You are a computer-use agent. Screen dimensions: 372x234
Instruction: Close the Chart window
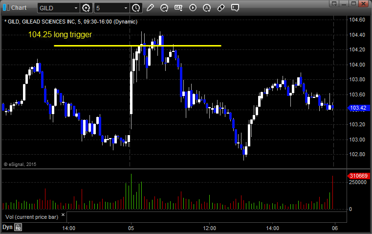363,3
